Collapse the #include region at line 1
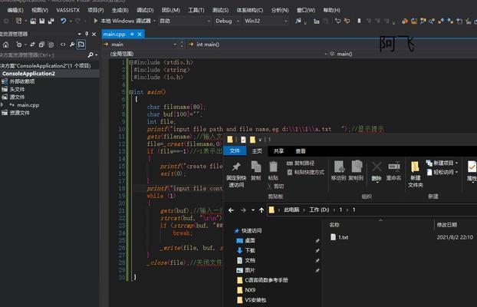The width and height of the screenshot is (477, 307). (131, 62)
